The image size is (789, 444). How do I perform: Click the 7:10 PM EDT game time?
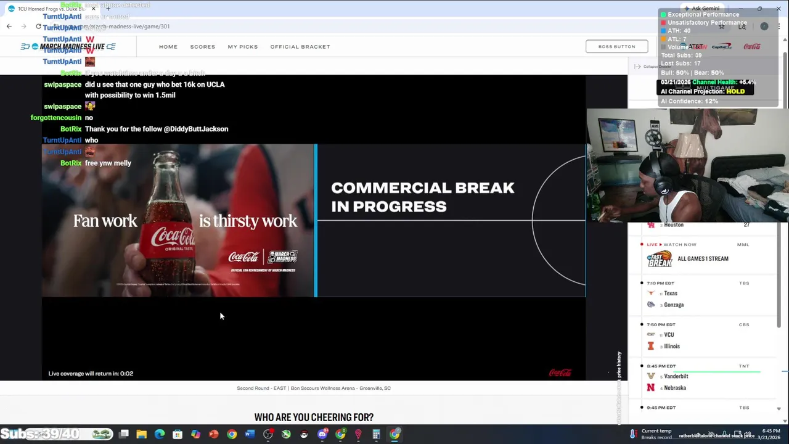pyautogui.click(x=660, y=283)
